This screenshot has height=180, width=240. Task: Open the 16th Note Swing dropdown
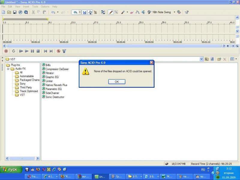click(174, 12)
